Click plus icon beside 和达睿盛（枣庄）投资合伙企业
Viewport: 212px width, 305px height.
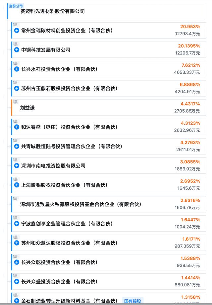tap(17, 127)
